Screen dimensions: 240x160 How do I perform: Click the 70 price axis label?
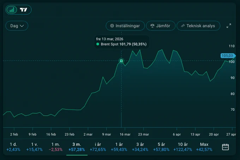tap(233, 109)
